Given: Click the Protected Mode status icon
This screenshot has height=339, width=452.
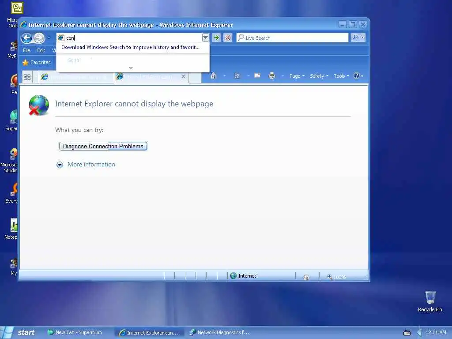Looking at the screenshot, I should pos(306,277).
